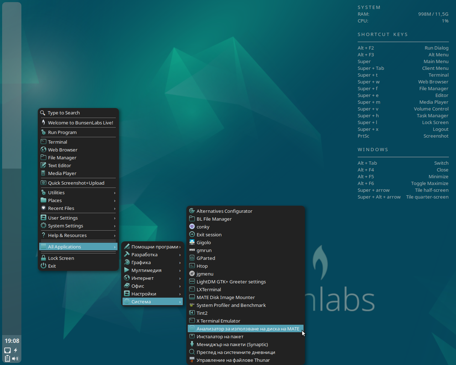The width and height of the screenshot is (456, 365).
Task: Expand the Разработка category
Action: coord(153,255)
